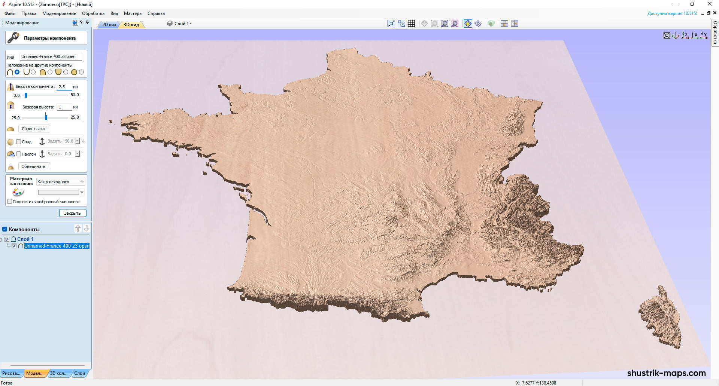Switch to the 2D вид tab

pos(109,25)
